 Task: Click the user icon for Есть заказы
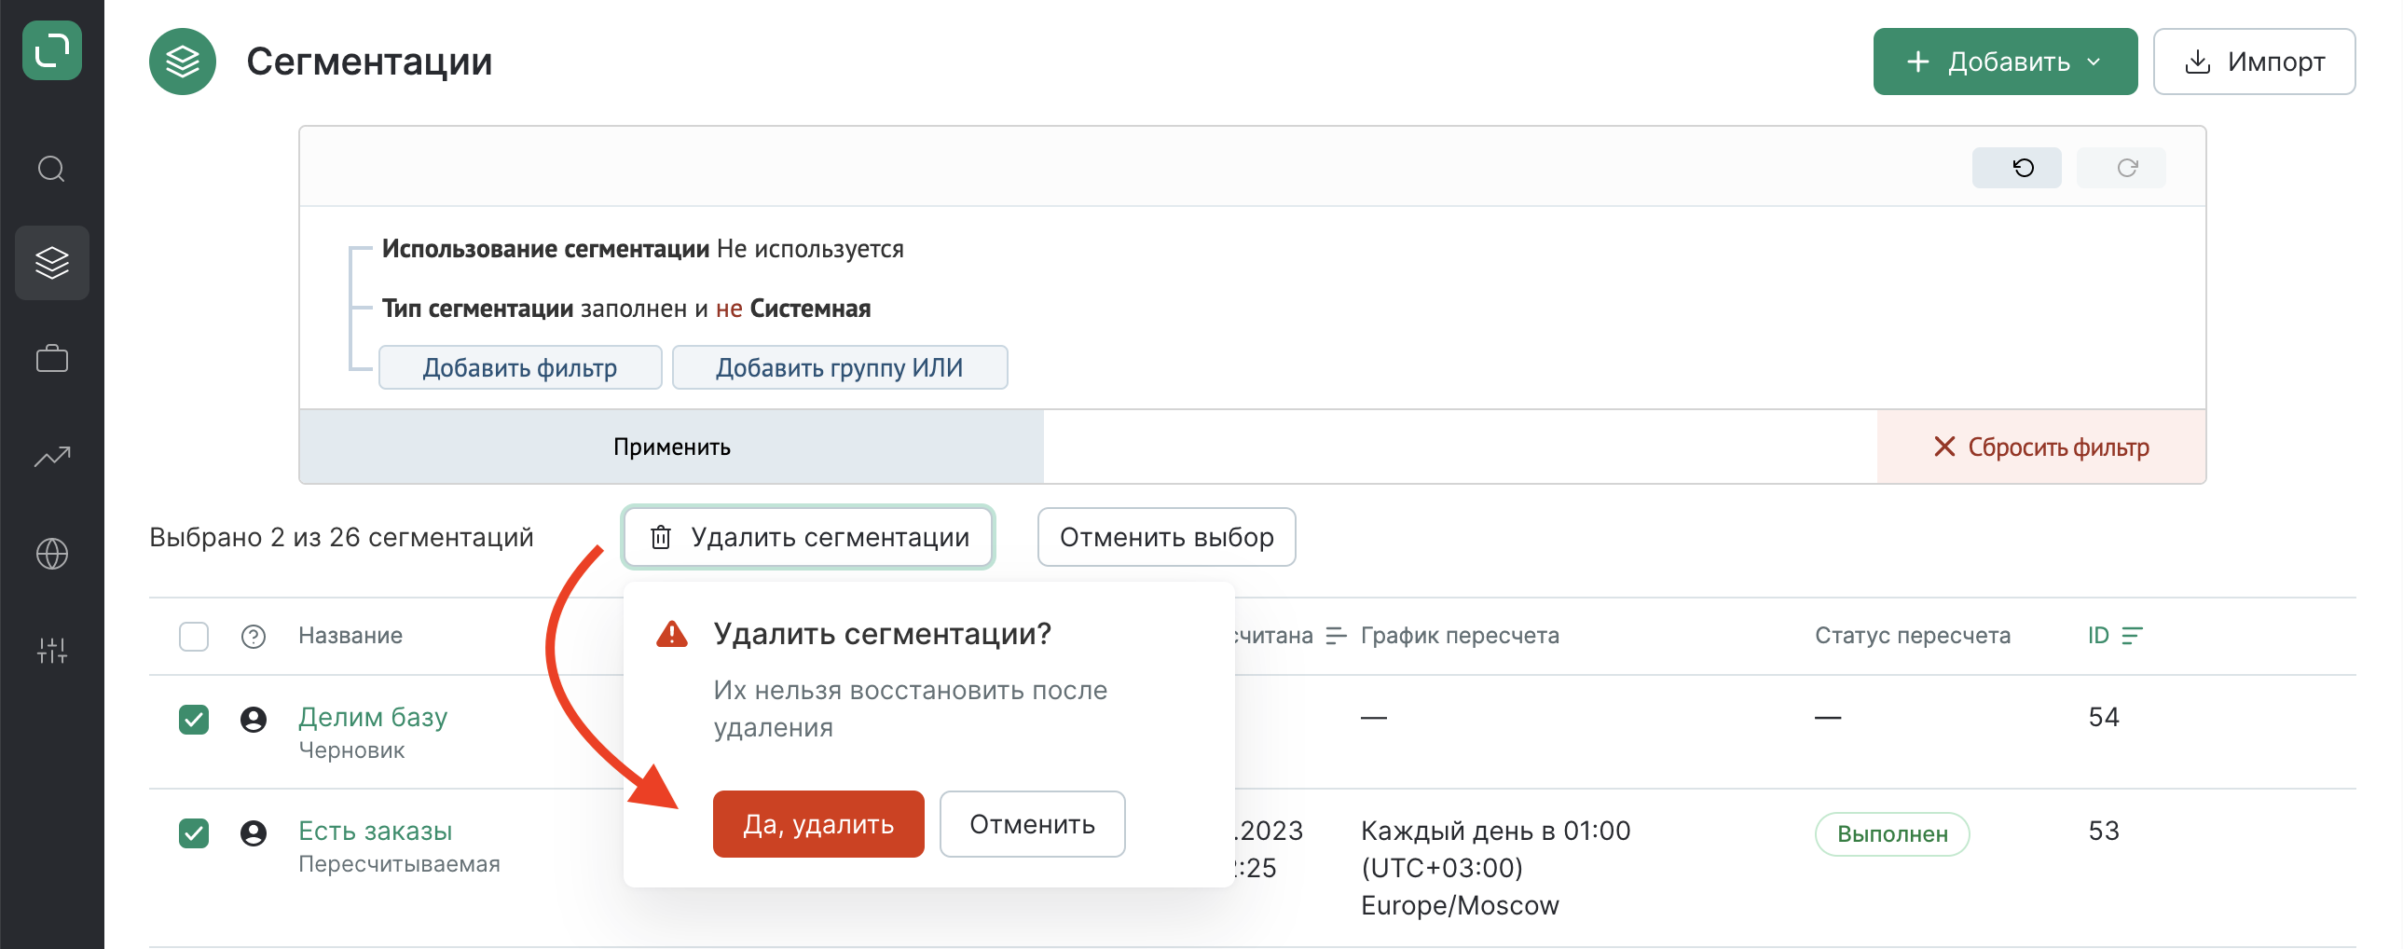(x=254, y=832)
